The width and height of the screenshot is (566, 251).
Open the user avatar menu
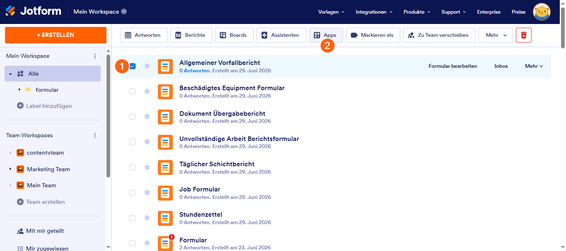coord(542,12)
